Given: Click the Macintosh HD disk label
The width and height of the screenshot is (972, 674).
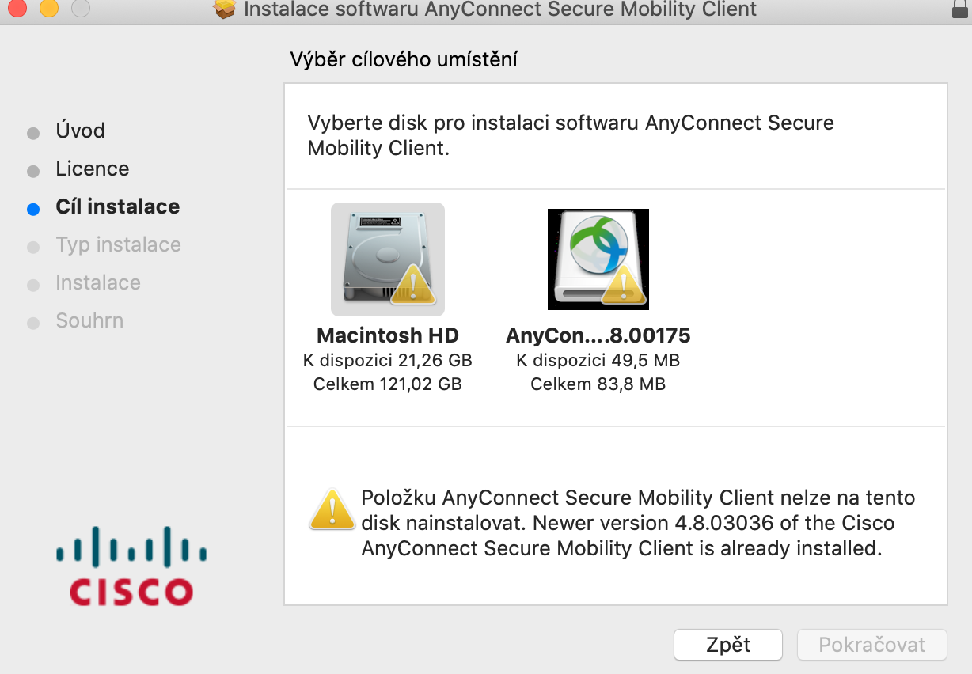Looking at the screenshot, I should (x=387, y=335).
